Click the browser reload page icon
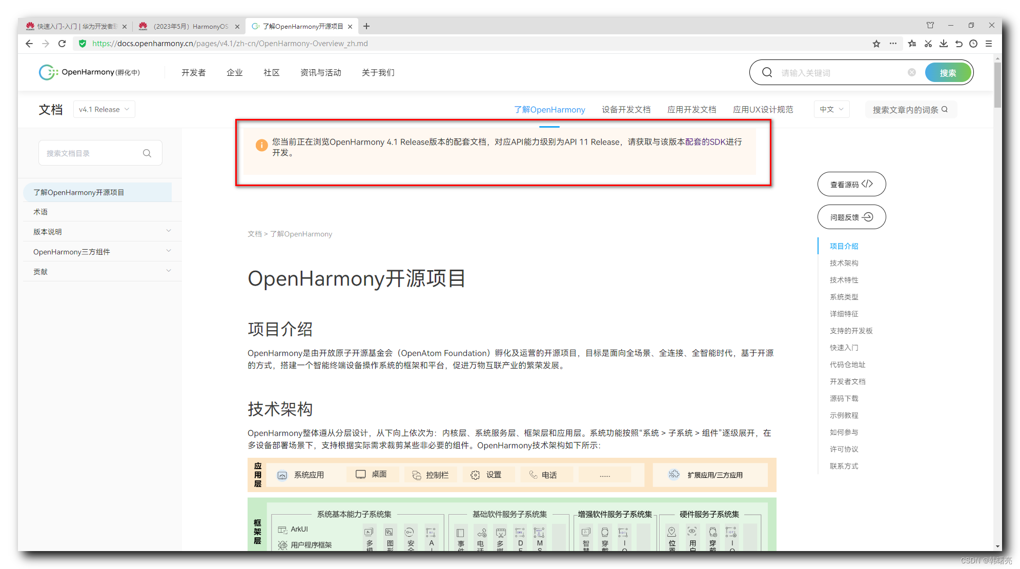The height and width of the screenshot is (569, 1020). coord(62,44)
